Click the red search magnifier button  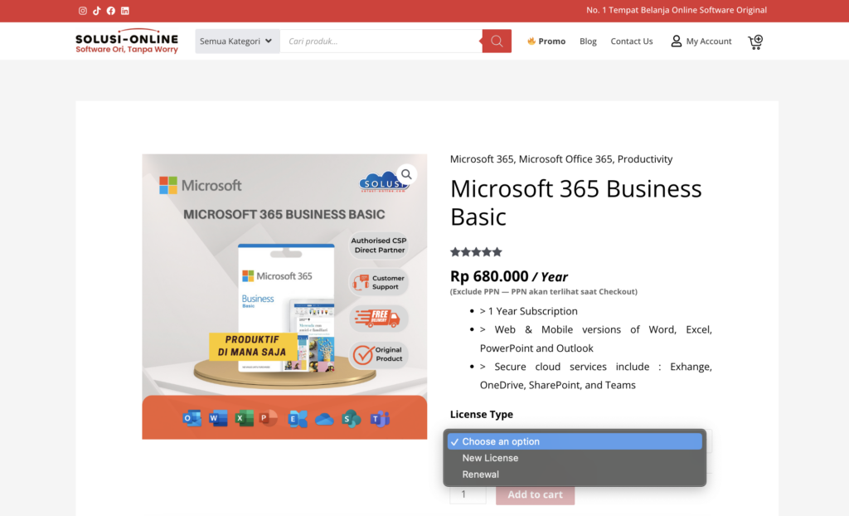tap(497, 41)
